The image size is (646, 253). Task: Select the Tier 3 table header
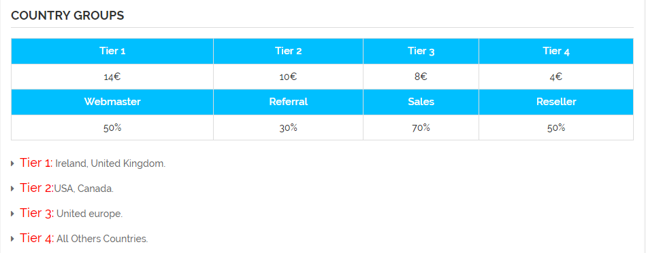coord(421,52)
